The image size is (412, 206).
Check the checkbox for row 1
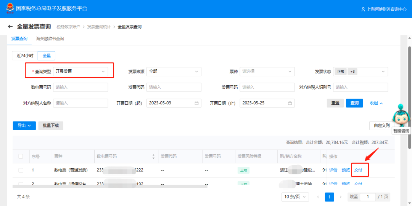coord(21,170)
